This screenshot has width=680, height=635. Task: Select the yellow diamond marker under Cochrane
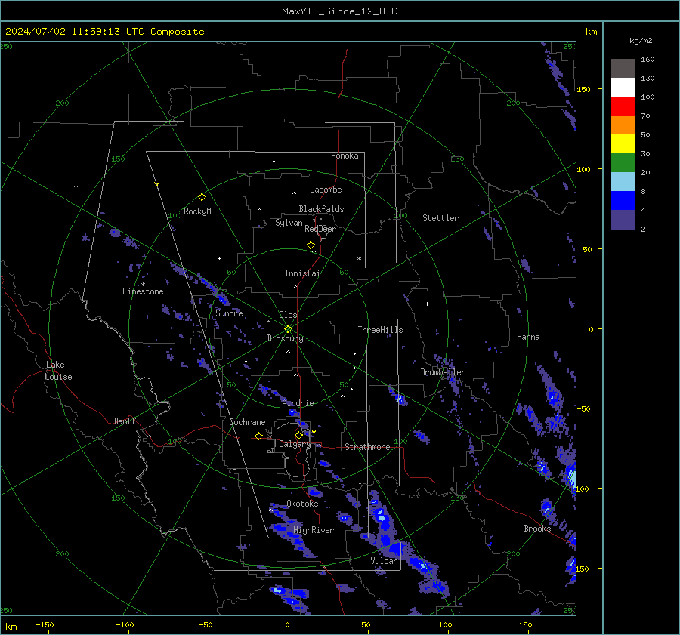click(x=258, y=436)
